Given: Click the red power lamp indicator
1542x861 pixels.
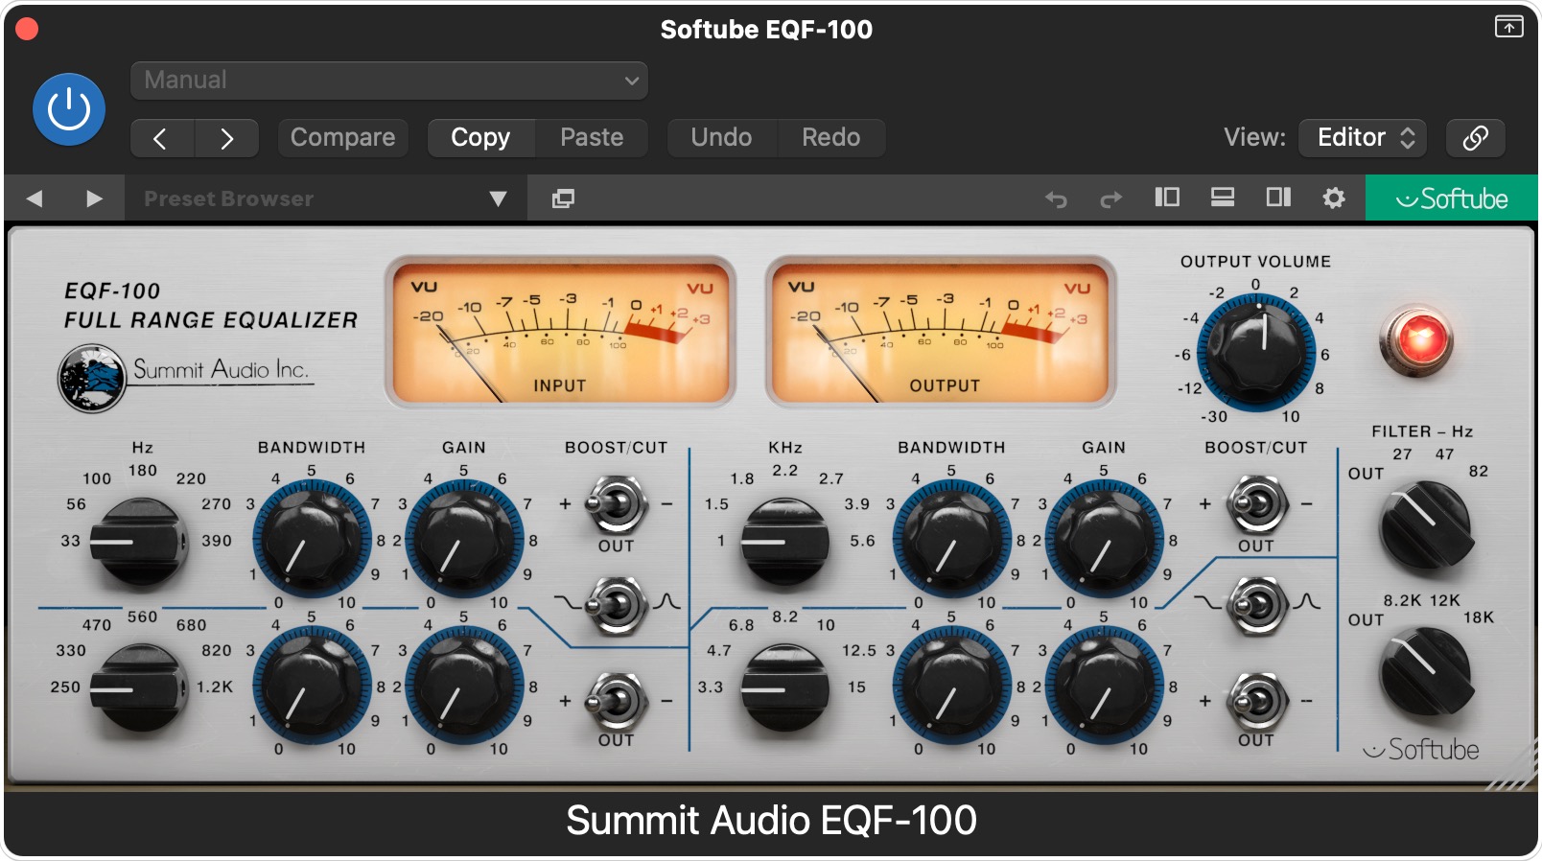Looking at the screenshot, I should (x=1417, y=340).
